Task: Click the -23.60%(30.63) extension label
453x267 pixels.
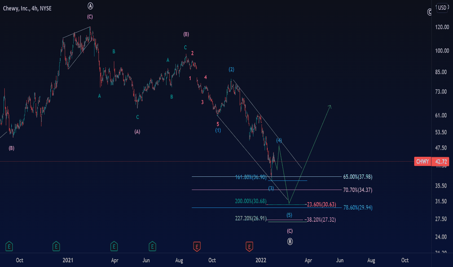Action: click(320, 204)
